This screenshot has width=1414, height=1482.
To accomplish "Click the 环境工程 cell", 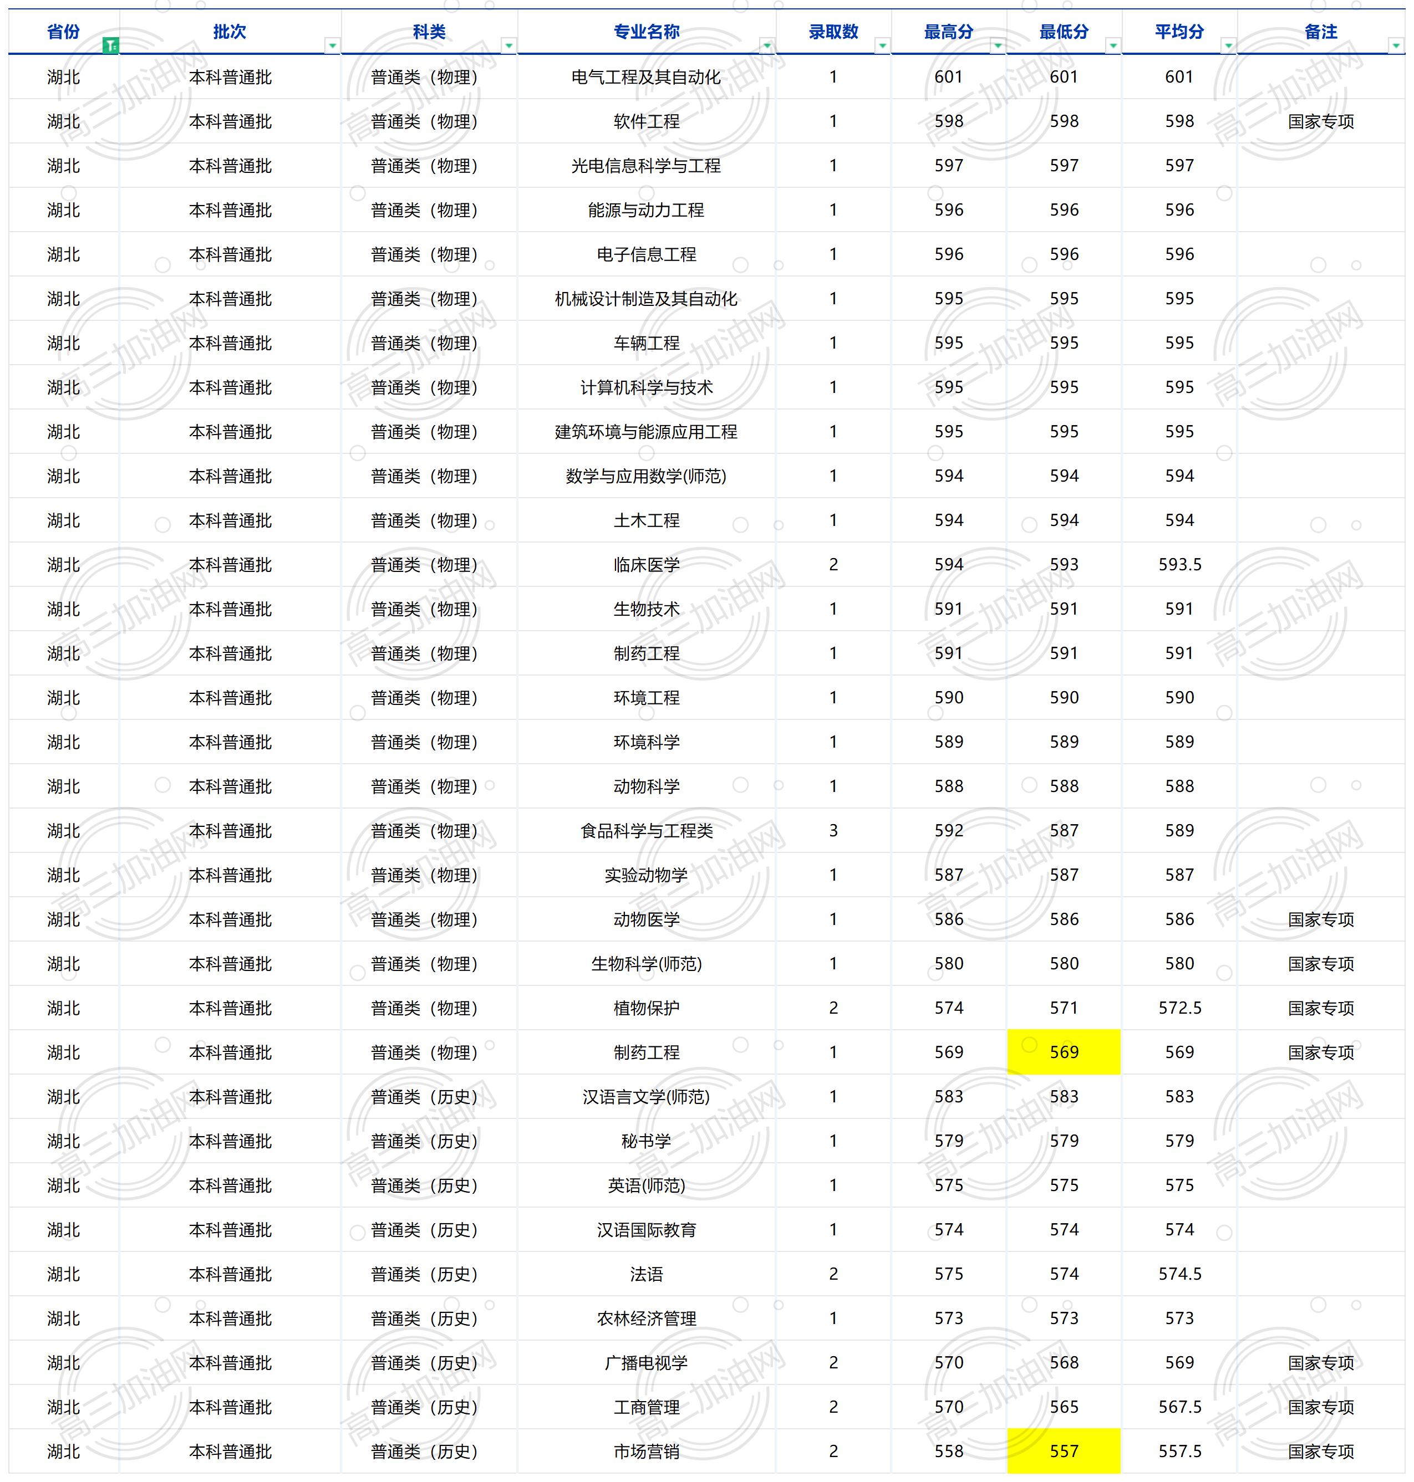I will point(647,698).
